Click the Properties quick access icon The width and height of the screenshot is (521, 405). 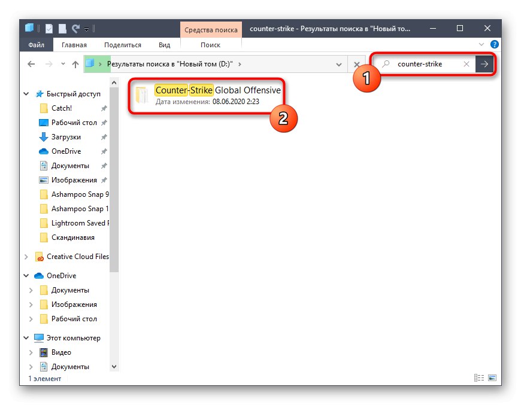pos(49,29)
